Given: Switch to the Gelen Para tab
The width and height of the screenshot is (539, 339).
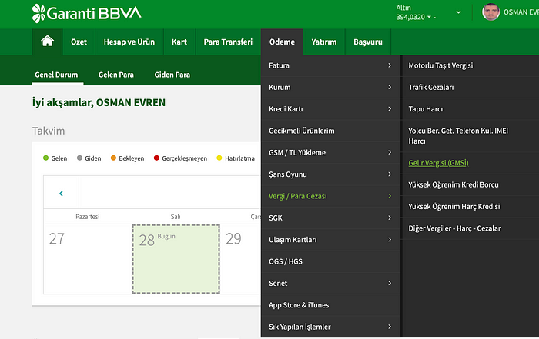Looking at the screenshot, I should [115, 75].
